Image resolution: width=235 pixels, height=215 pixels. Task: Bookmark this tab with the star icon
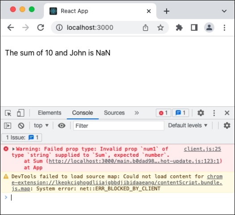point(160,28)
